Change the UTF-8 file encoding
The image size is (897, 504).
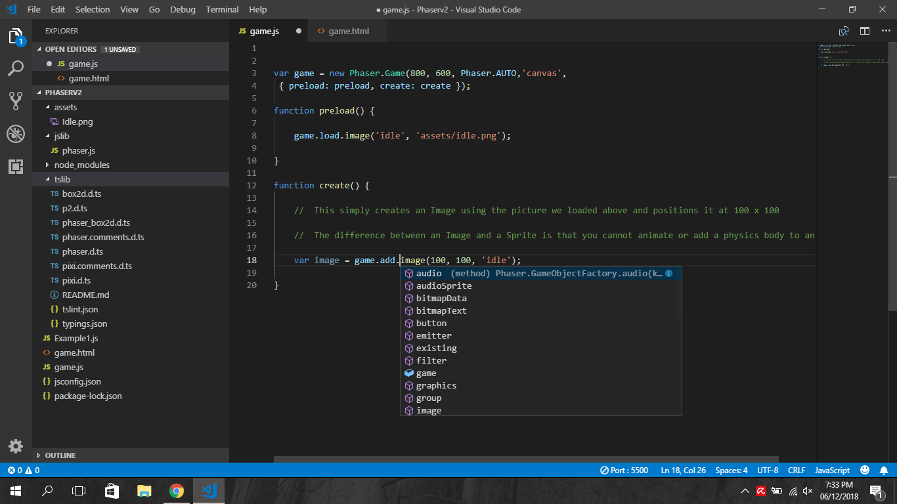click(x=768, y=471)
